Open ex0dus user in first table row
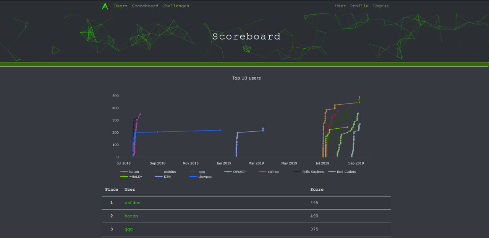489x238 pixels. coord(133,203)
